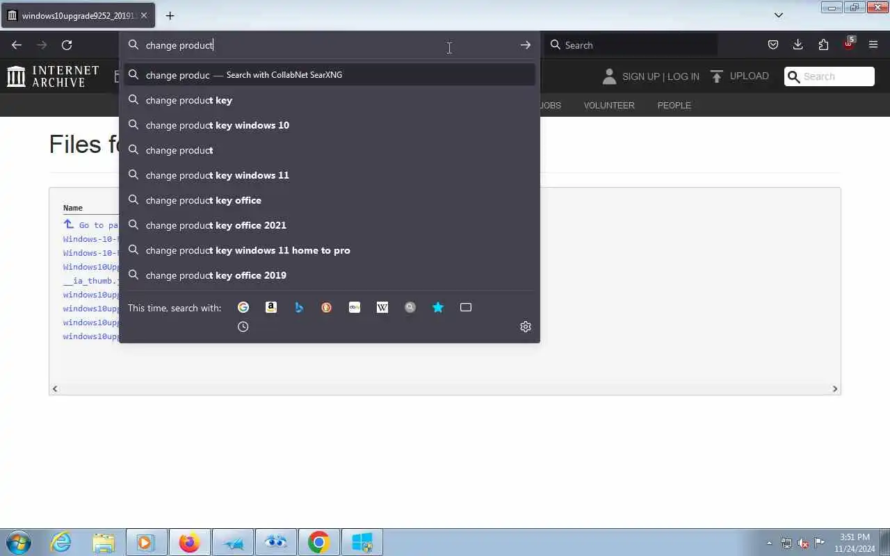Choose "Search with CollabNet SearXNG" entry

tap(330, 75)
